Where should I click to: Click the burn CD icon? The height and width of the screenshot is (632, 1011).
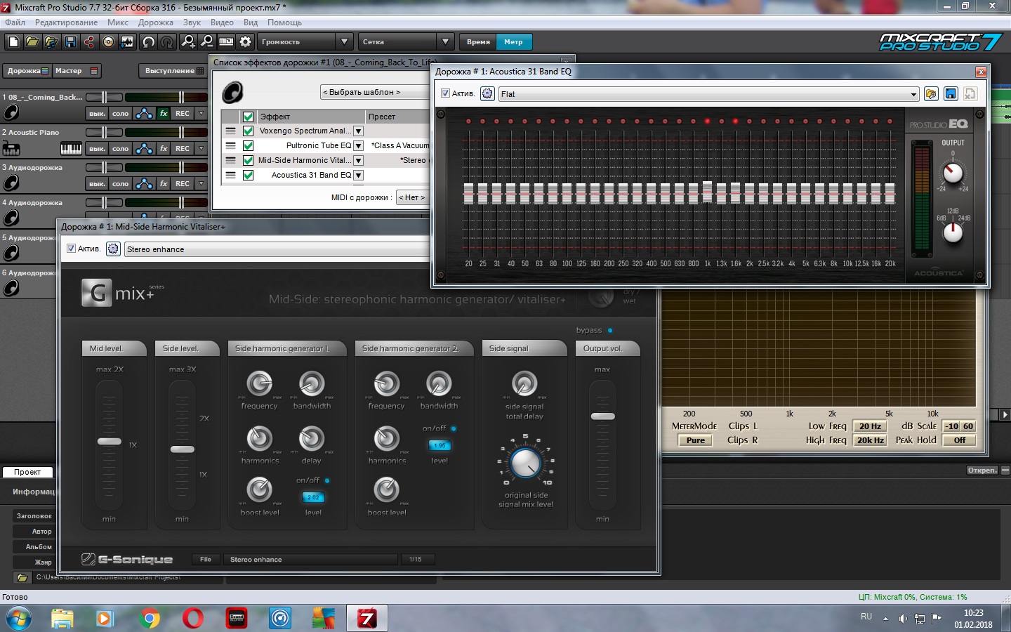(108, 42)
